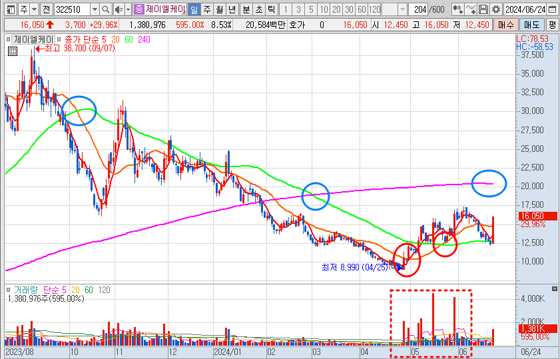Click the 제이엘케이 chart legend label
Image resolution: width=560 pixels, height=359 pixels.
pos(33,39)
